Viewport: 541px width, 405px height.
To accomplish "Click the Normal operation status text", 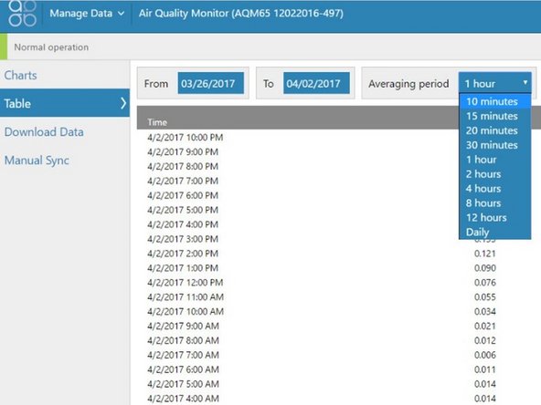I will [51, 47].
